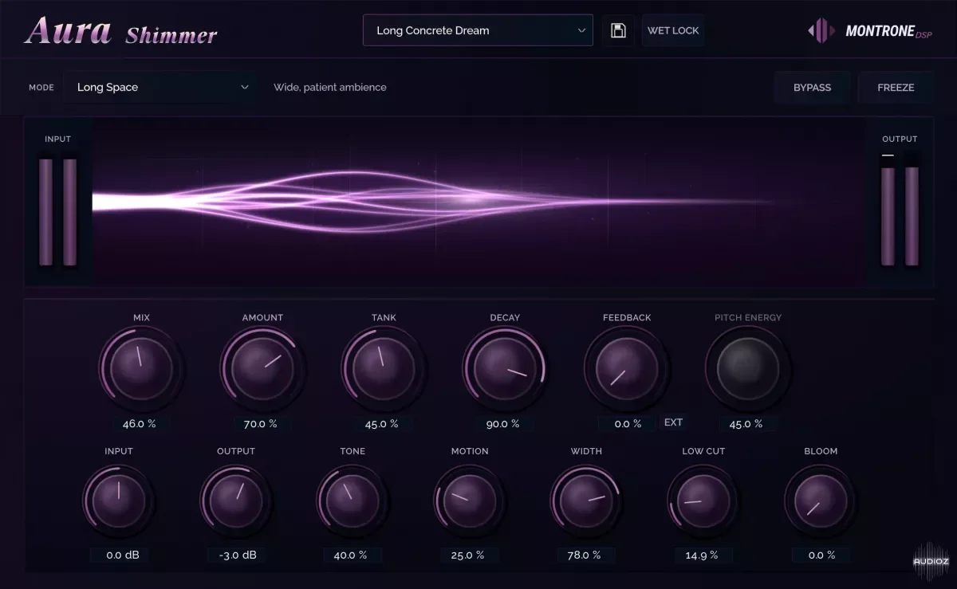Click the WIDTH knob
Viewport: 957px width, 589px height.
click(585, 501)
